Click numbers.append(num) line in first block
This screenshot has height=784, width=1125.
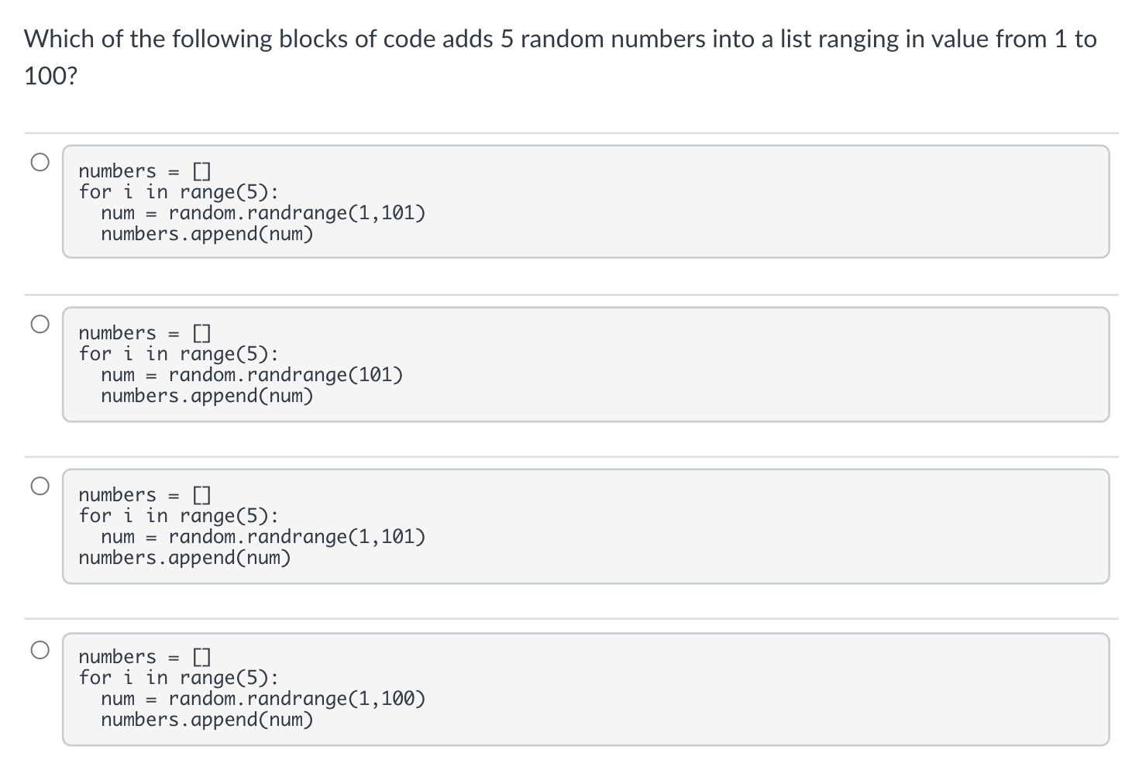click(206, 234)
